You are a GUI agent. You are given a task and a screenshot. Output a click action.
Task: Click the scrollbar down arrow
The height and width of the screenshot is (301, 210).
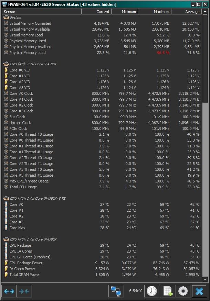point(205,279)
